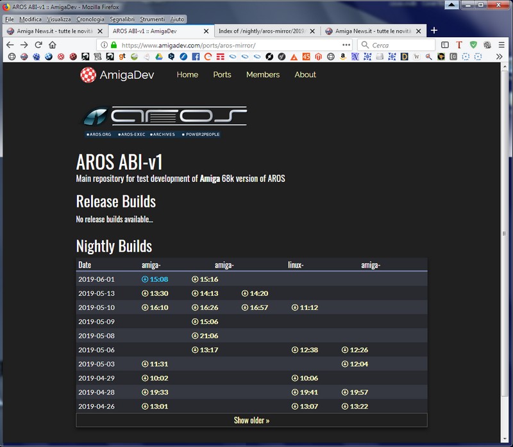Viewport: 513px width, 447px height.
Task: Click the Cerca search field
Action: tap(398, 45)
